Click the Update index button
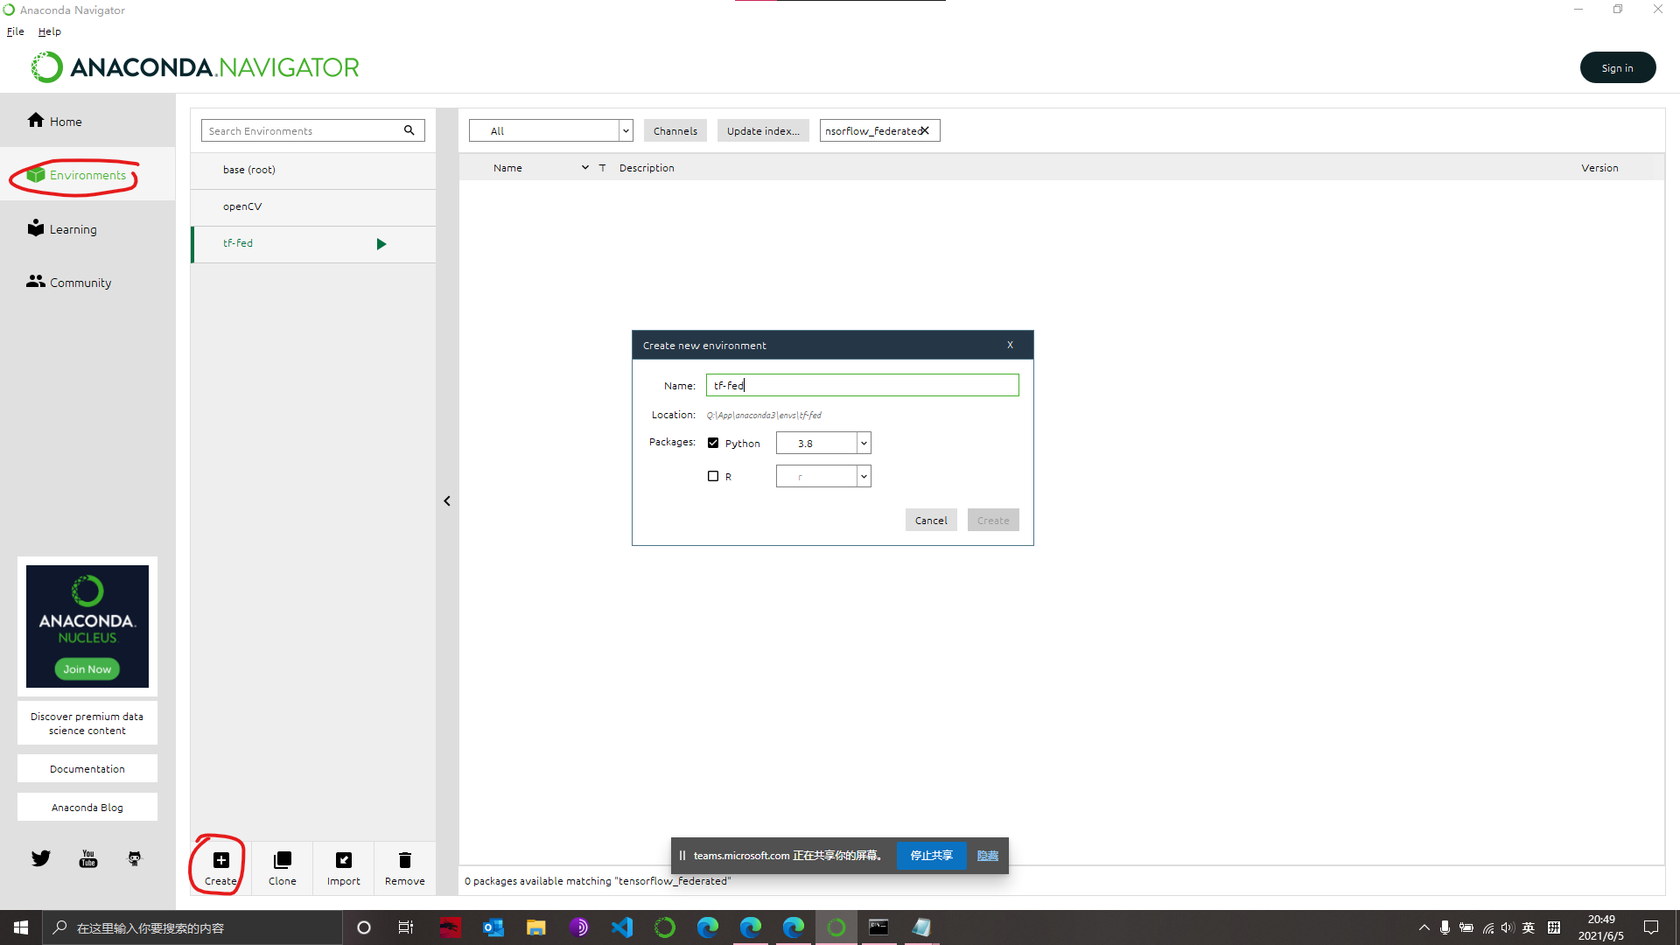The height and width of the screenshot is (945, 1680). coord(762,130)
